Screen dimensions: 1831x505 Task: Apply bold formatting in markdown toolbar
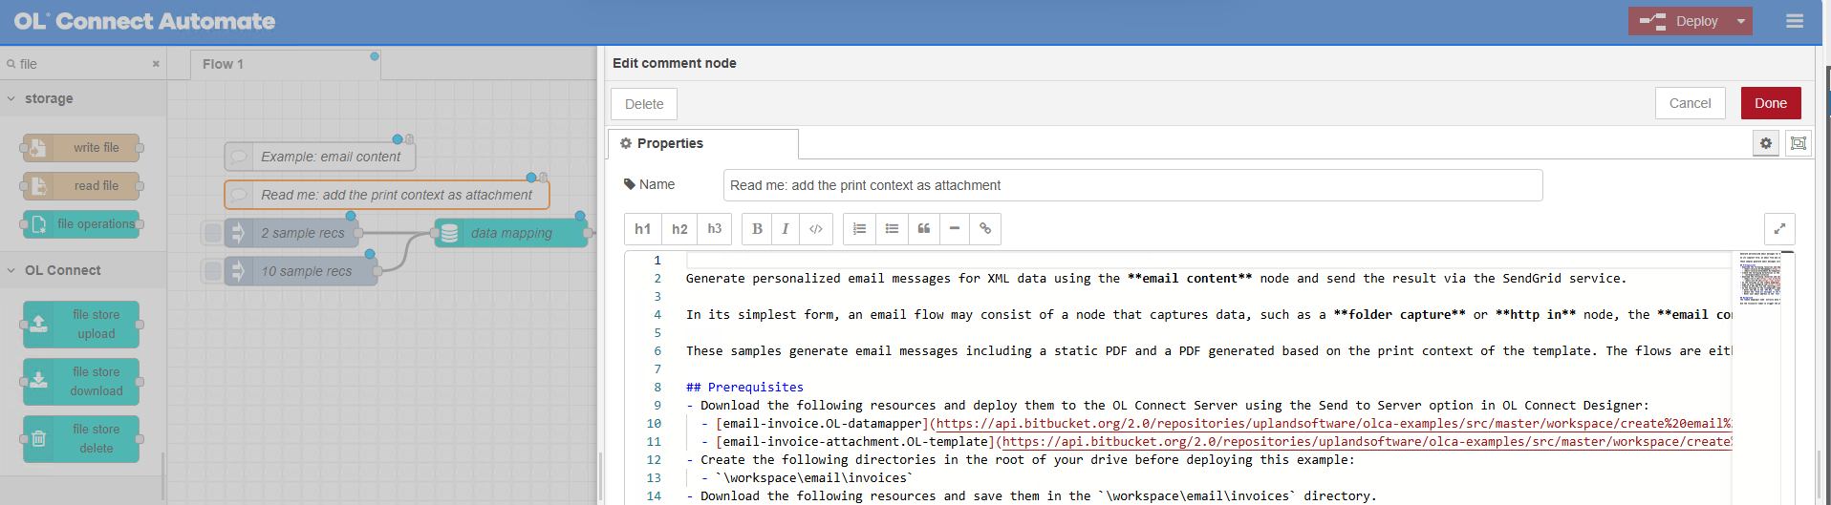click(757, 229)
